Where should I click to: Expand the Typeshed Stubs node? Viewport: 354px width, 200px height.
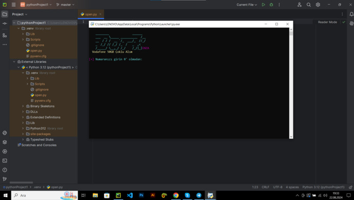[x=23, y=140]
